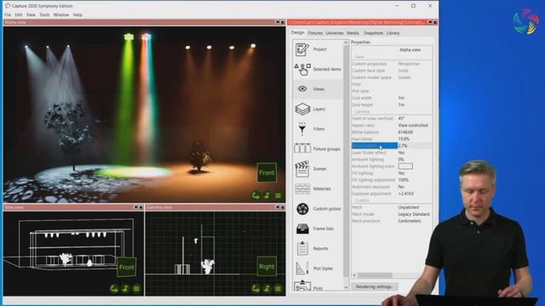This screenshot has height=306, width=545.
Task: Open the Materials brick icon
Action: pos(302,189)
